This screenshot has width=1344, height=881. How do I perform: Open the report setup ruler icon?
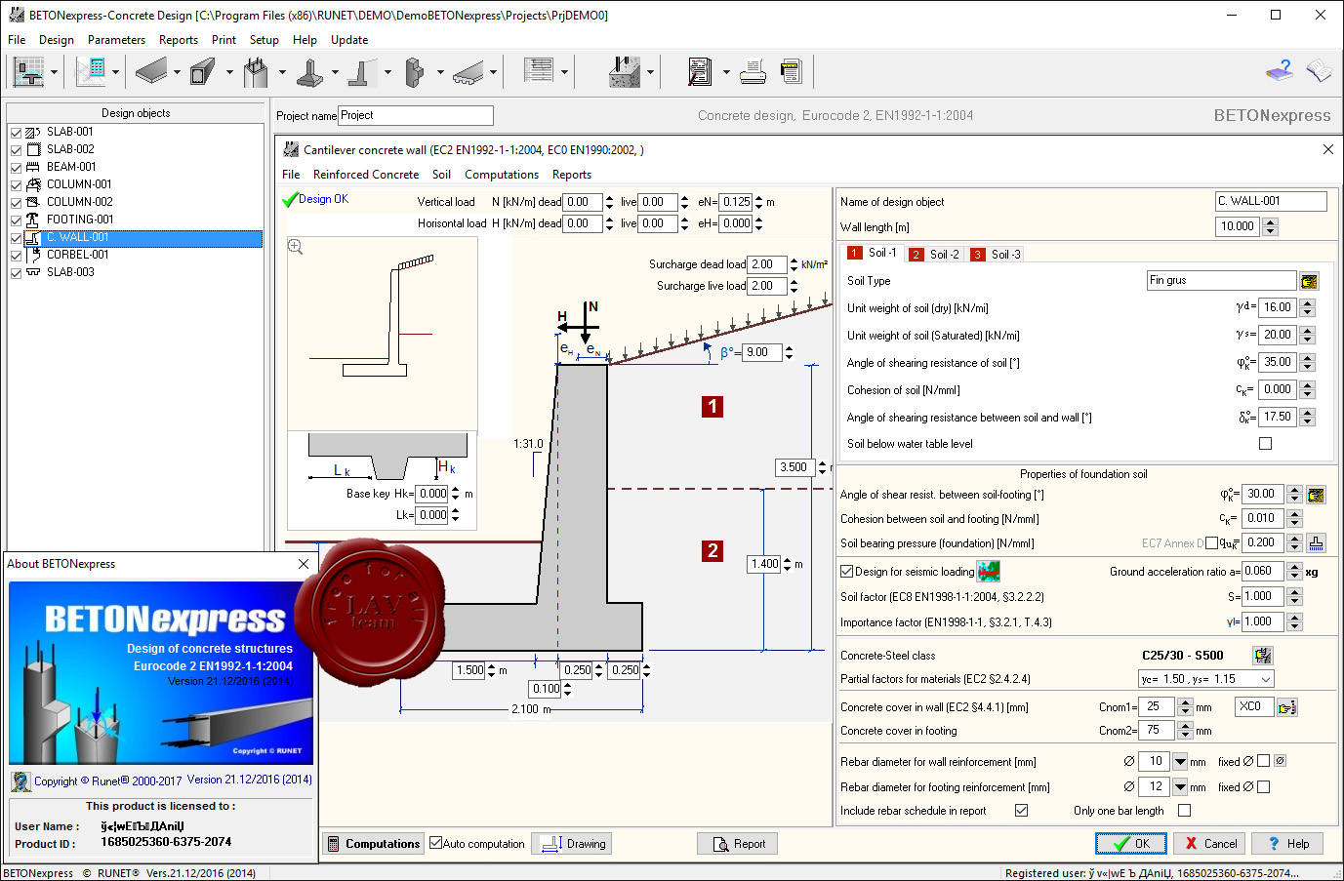coord(791,71)
